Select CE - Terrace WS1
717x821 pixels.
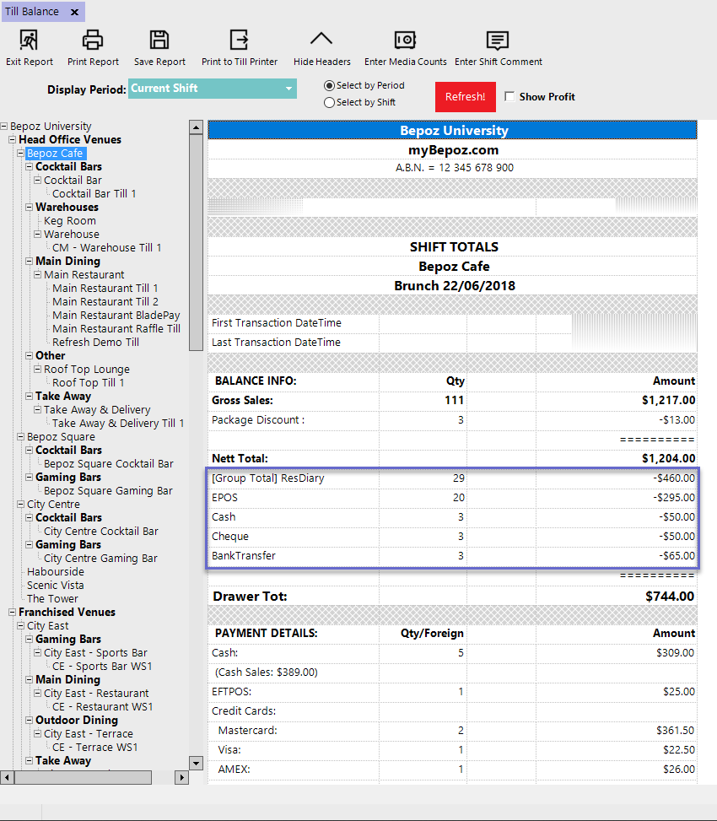95,748
